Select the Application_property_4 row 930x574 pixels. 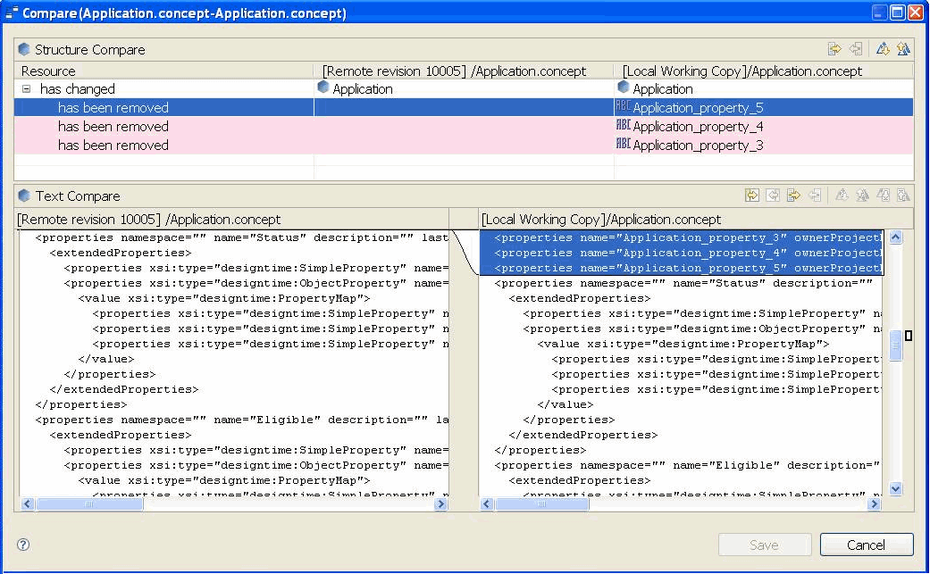697,127
